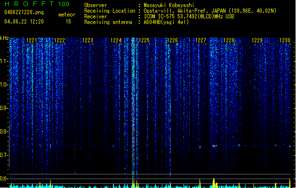
Task: Click the kHz axis unit label
Action: click(4, 38)
